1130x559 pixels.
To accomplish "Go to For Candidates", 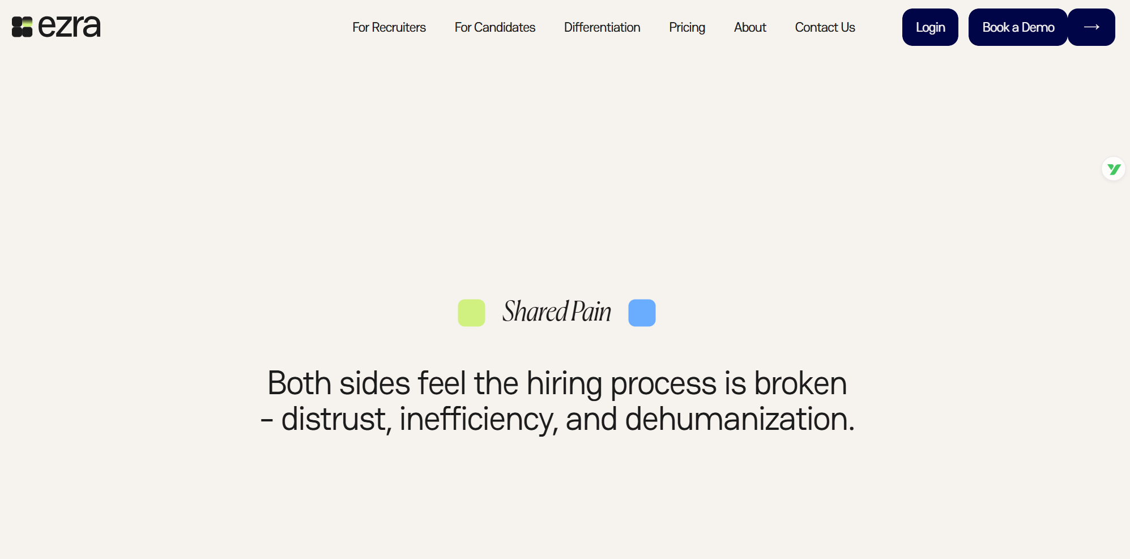I will click(x=494, y=27).
